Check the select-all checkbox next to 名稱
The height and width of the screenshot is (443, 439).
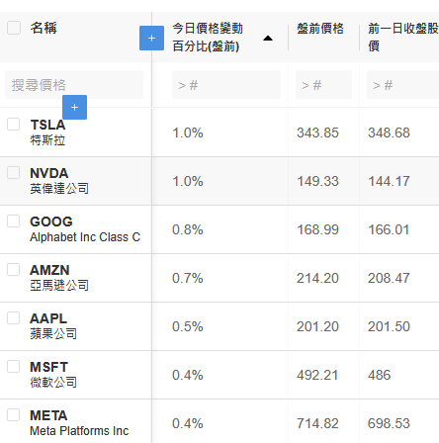(14, 28)
